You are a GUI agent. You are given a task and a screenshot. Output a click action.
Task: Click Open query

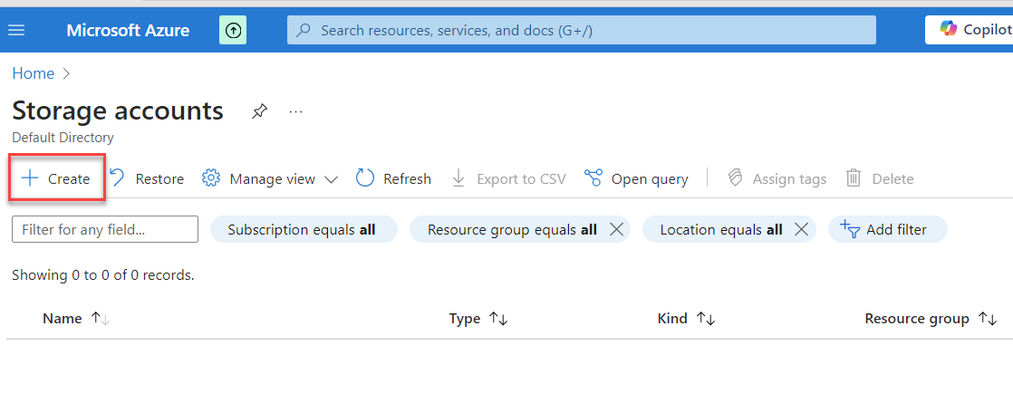click(636, 179)
